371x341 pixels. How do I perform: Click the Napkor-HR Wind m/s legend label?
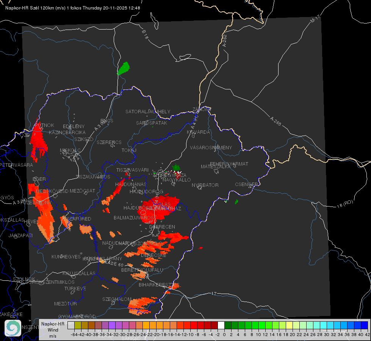point(53,330)
